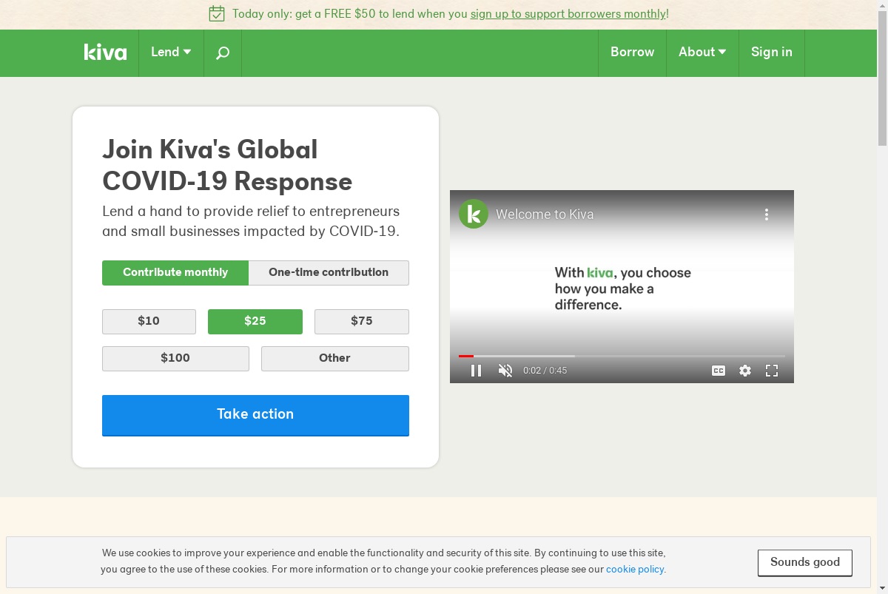Follow sign up to support borrowers monthly link

click(568, 13)
